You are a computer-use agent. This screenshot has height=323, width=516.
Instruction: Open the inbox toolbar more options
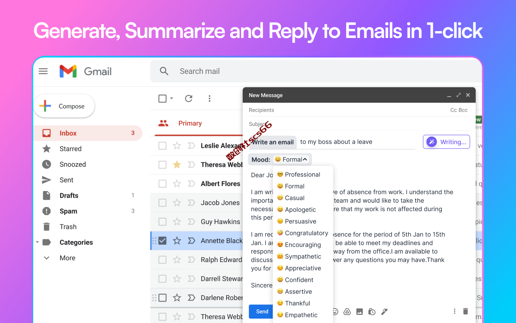pyautogui.click(x=209, y=99)
